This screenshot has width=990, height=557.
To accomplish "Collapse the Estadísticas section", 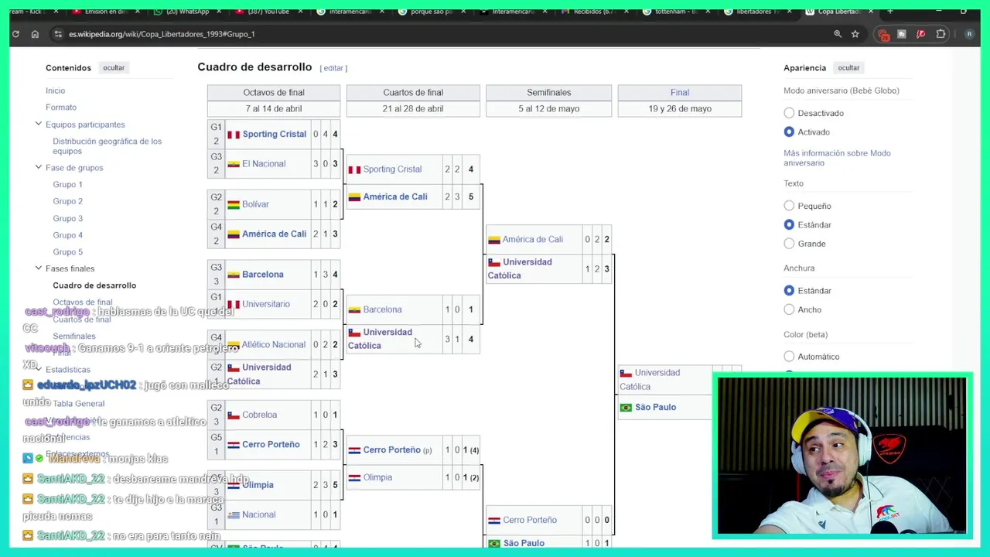I will pyautogui.click(x=38, y=369).
